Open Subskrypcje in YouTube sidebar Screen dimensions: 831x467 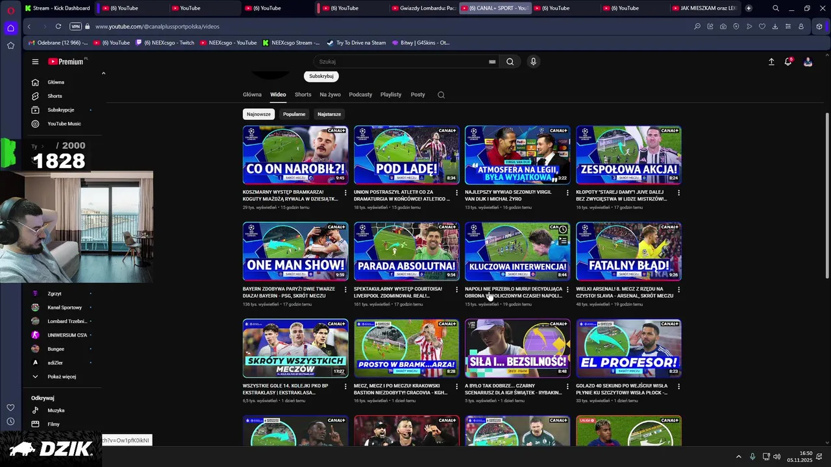60,110
